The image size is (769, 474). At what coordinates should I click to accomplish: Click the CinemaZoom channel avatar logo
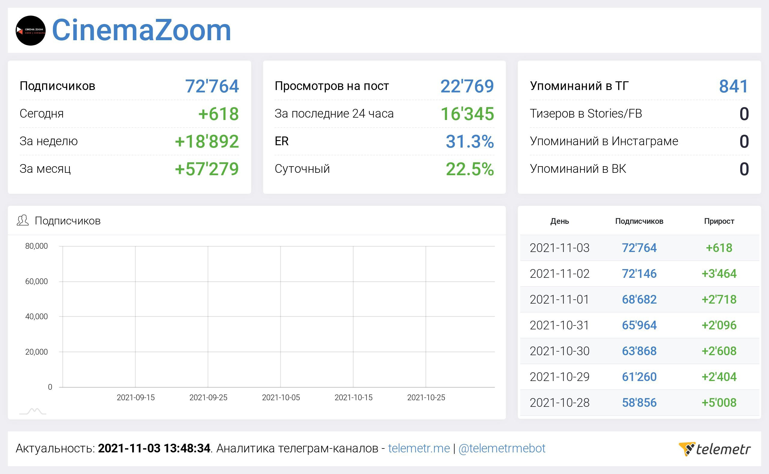30,30
